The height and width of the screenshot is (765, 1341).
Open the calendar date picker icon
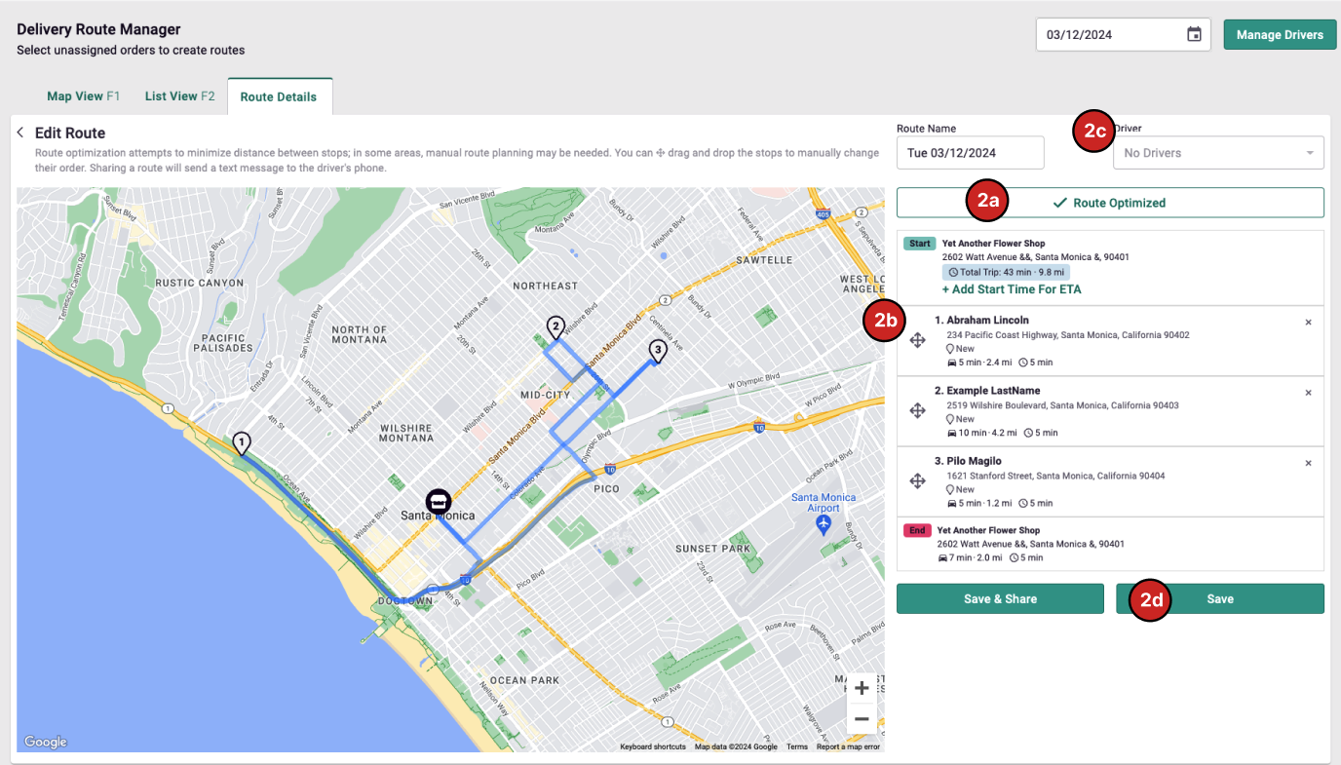tap(1194, 34)
